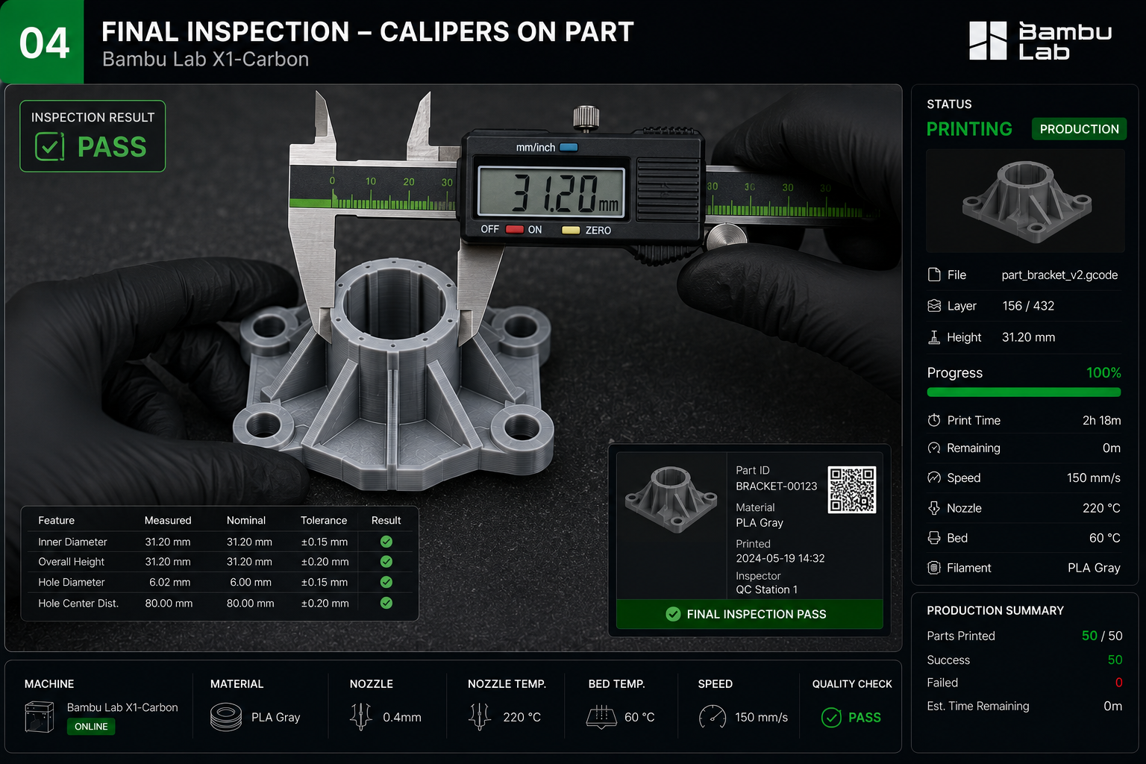Click the nozzle temp icon beside 220 °C
This screenshot has width=1146, height=764.
pyautogui.click(x=480, y=717)
